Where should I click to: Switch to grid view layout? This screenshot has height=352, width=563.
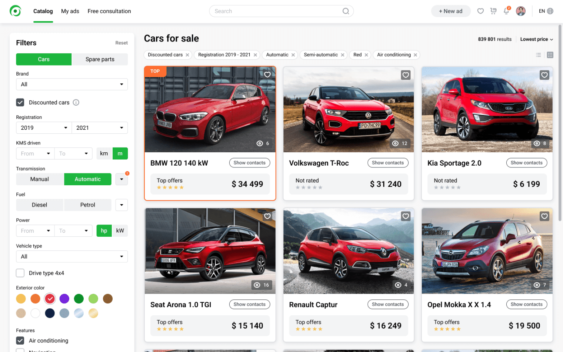[550, 55]
